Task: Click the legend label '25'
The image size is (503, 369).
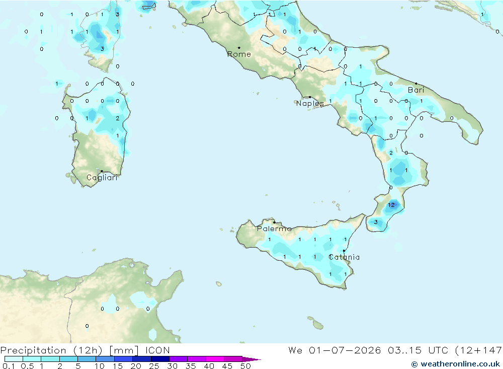Action: point(154,366)
